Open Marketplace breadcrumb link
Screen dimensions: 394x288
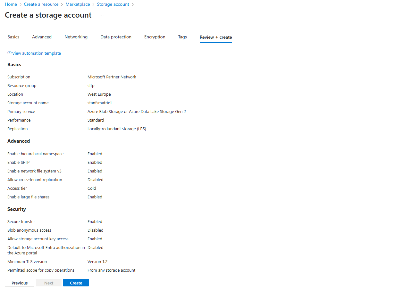pos(78,4)
